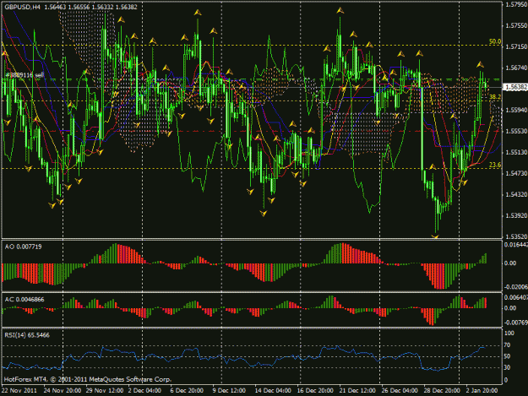528x396 pixels.
Task: Click the 9 Dec 12:00 time label
Action: pyautogui.click(x=229, y=391)
